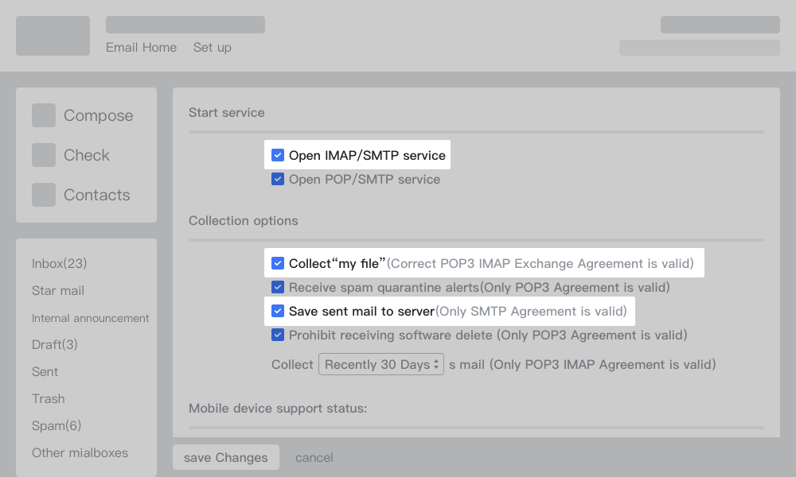The image size is (796, 477).
Task: Open Other mailboxes
Action: (x=80, y=452)
